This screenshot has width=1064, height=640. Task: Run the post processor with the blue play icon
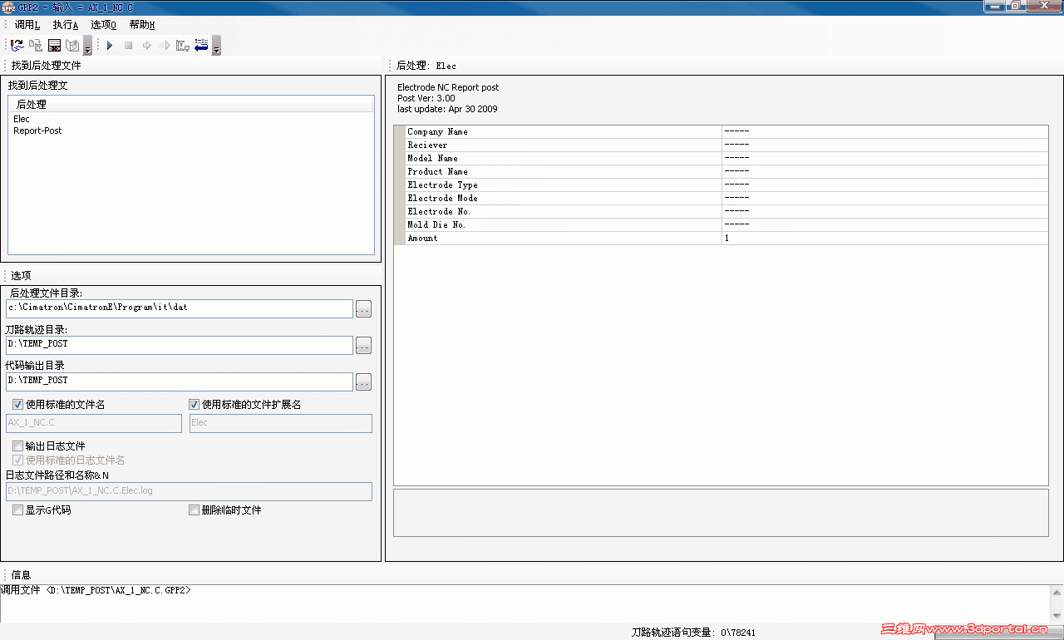pyautogui.click(x=110, y=45)
